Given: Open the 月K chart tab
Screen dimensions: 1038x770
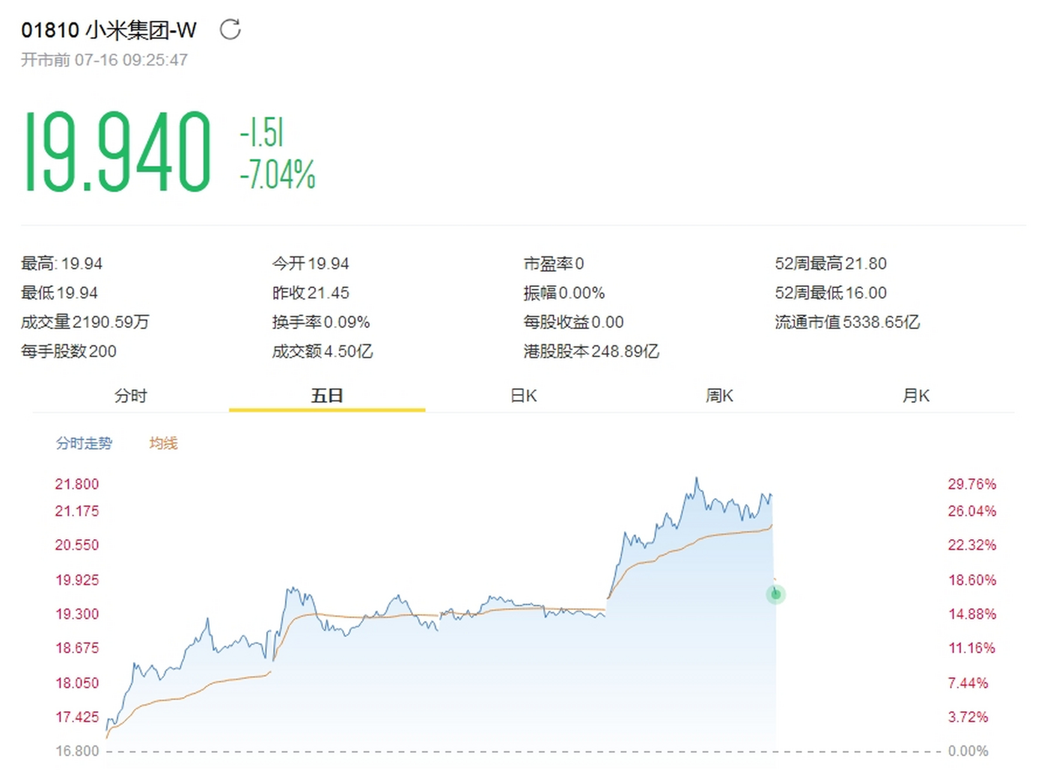Looking at the screenshot, I should [x=916, y=396].
